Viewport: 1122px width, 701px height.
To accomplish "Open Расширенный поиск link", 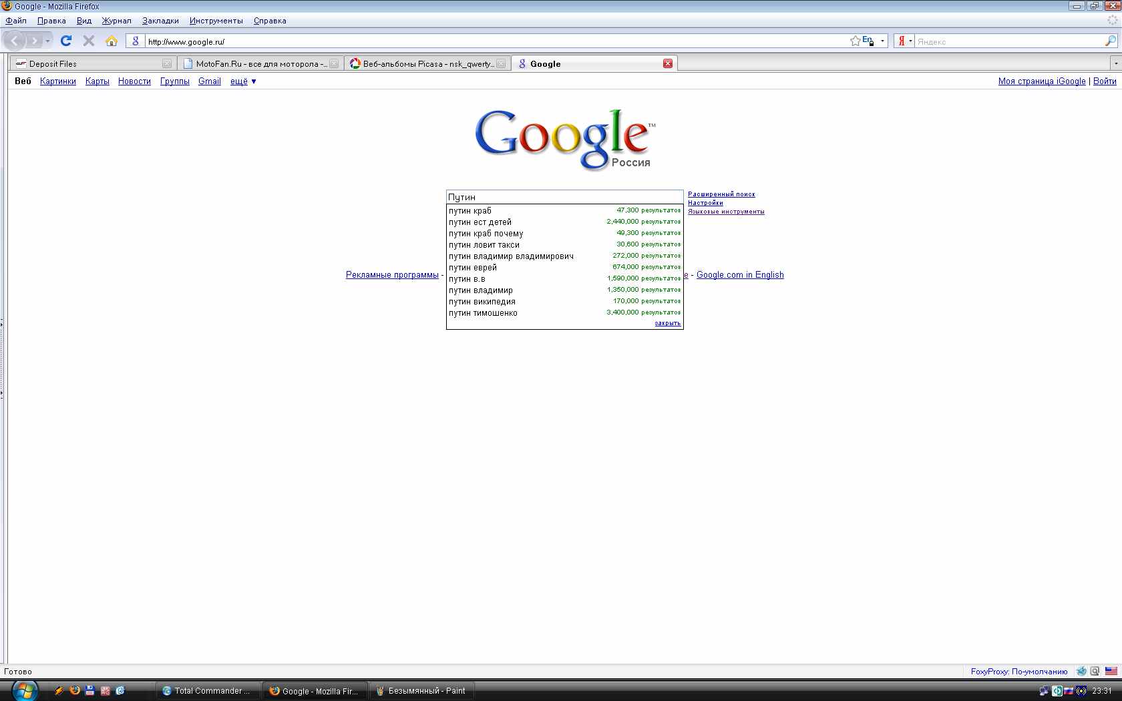I will point(721,194).
